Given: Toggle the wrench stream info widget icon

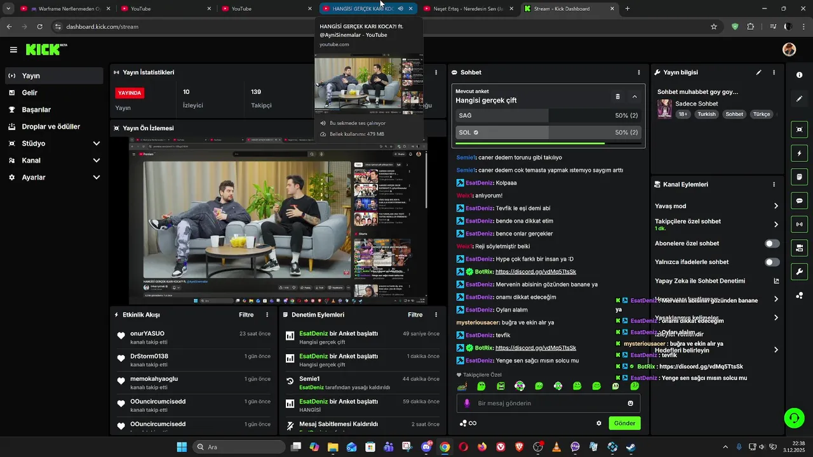Looking at the screenshot, I should 799,272.
